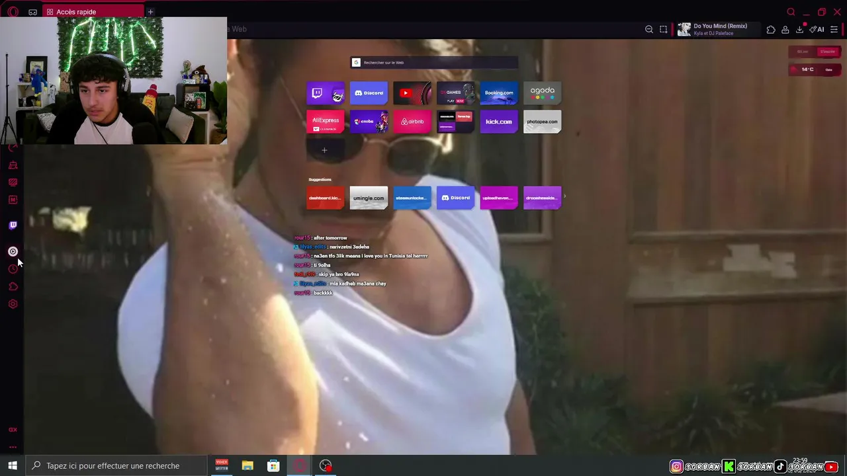The height and width of the screenshot is (476, 847).
Task: Open the Games Play Now speed dial tile
Action: (x=455, y=93)
